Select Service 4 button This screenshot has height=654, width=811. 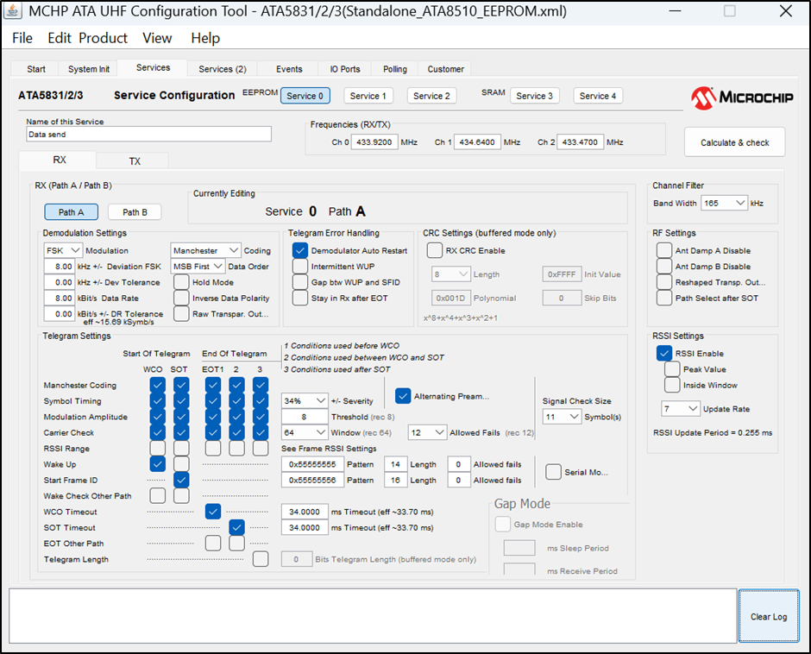point(598,96)
